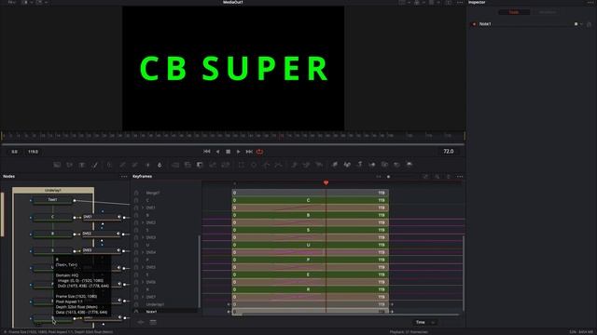The width and height of the screenshot is (597, 335).
Task: Add a pEmitter particle node from the toolbar
Action: tap(294, 165)
